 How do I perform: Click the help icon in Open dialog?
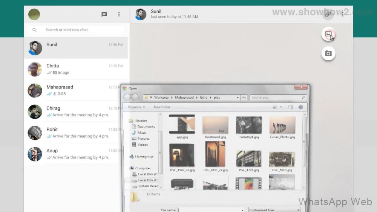pos(300,107)
